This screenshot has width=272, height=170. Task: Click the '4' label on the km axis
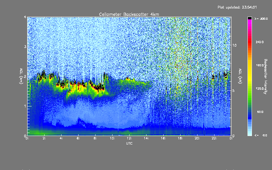pyautogui.click(x=25, y=17)
